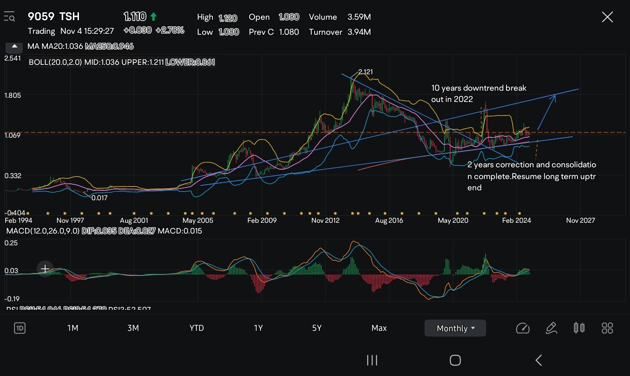This screenshot has height=376, width=630.
Task: Tap the Prev C 1.080 value
Action: coord(289,32)
